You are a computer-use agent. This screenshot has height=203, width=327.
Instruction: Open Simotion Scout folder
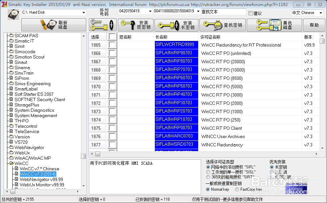(29, 57)
